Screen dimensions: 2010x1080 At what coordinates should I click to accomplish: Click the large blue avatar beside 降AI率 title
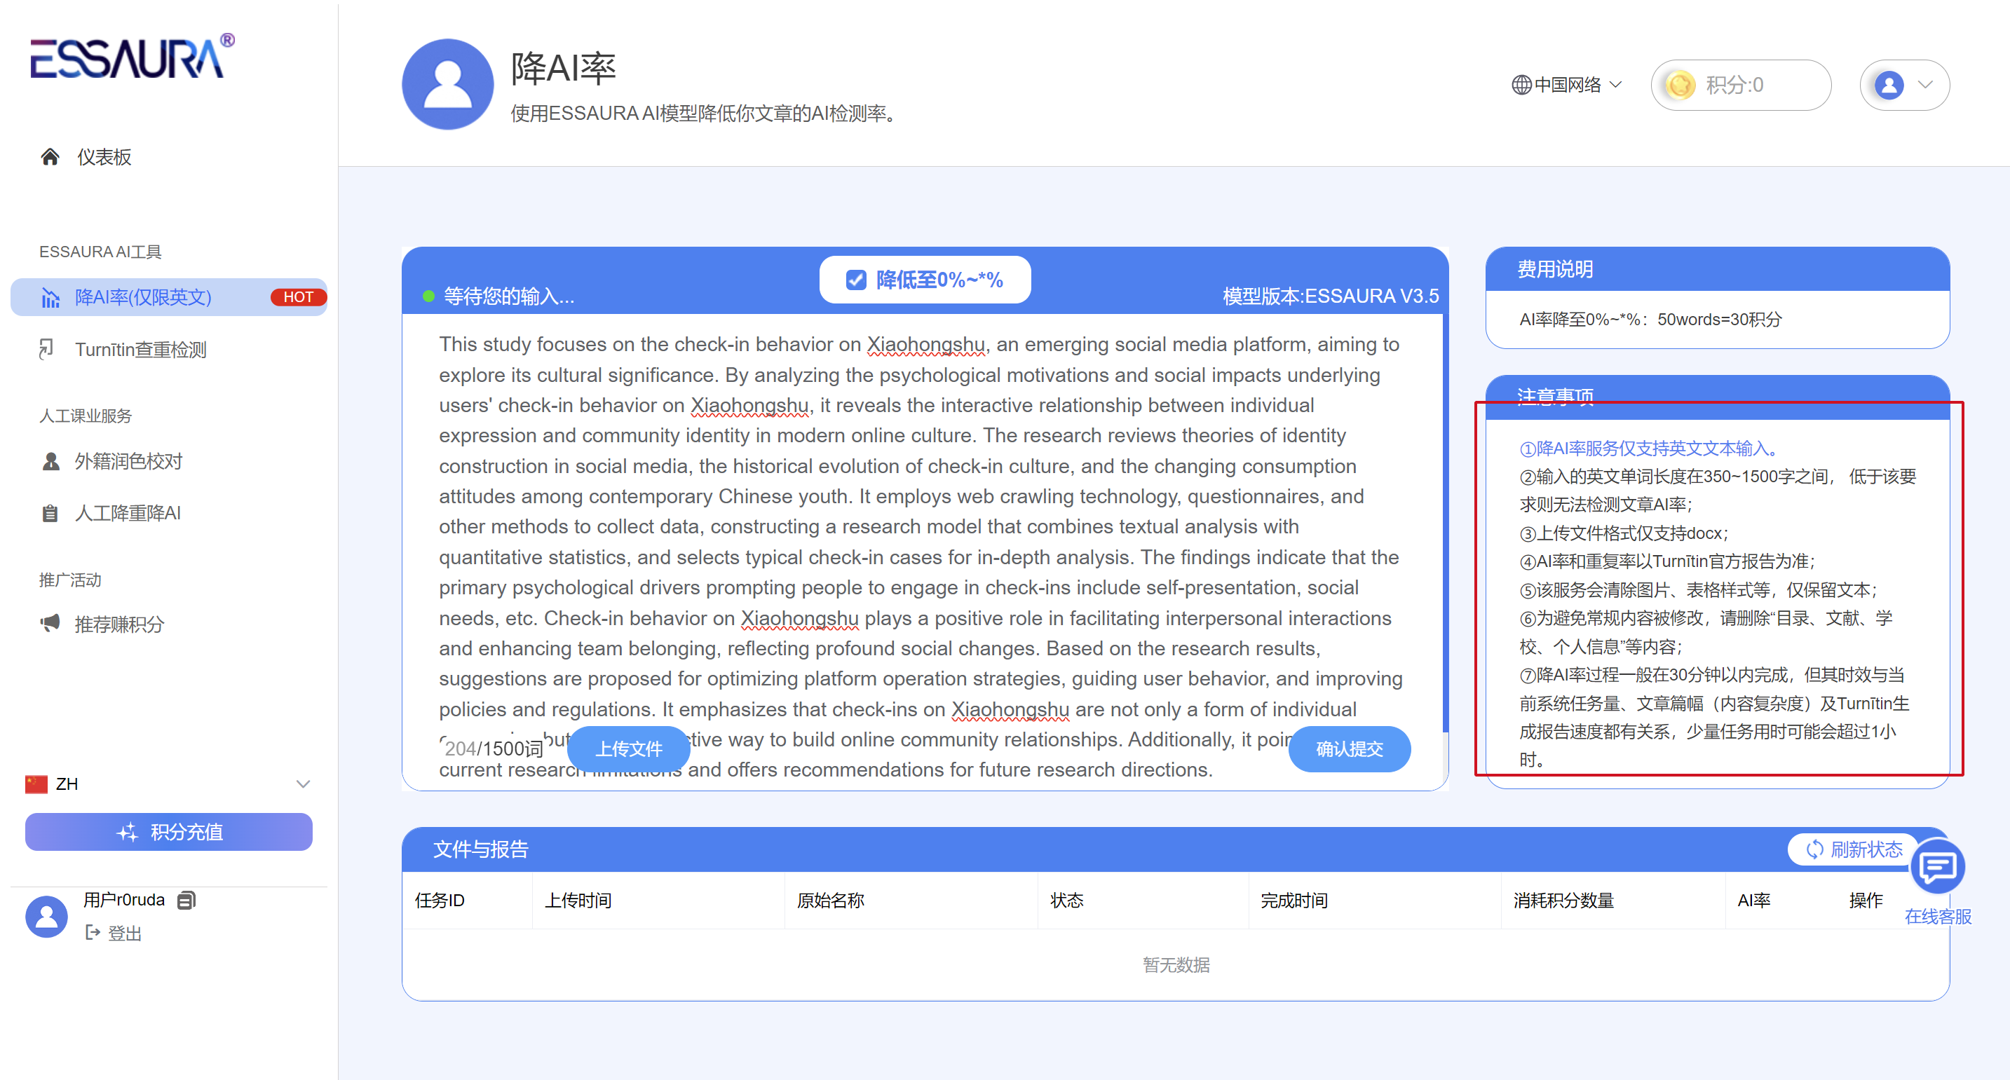click(x=447, y=84)
